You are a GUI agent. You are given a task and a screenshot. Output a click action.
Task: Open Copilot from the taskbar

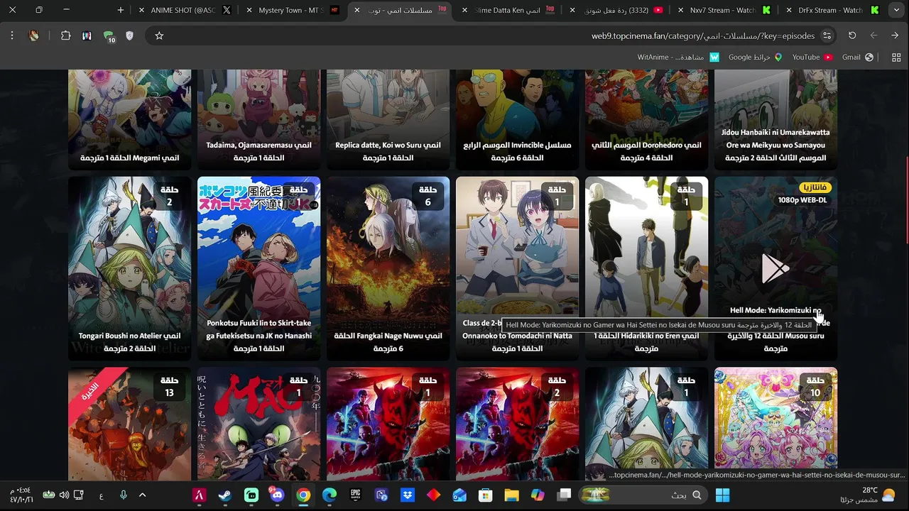coord(538,495)
